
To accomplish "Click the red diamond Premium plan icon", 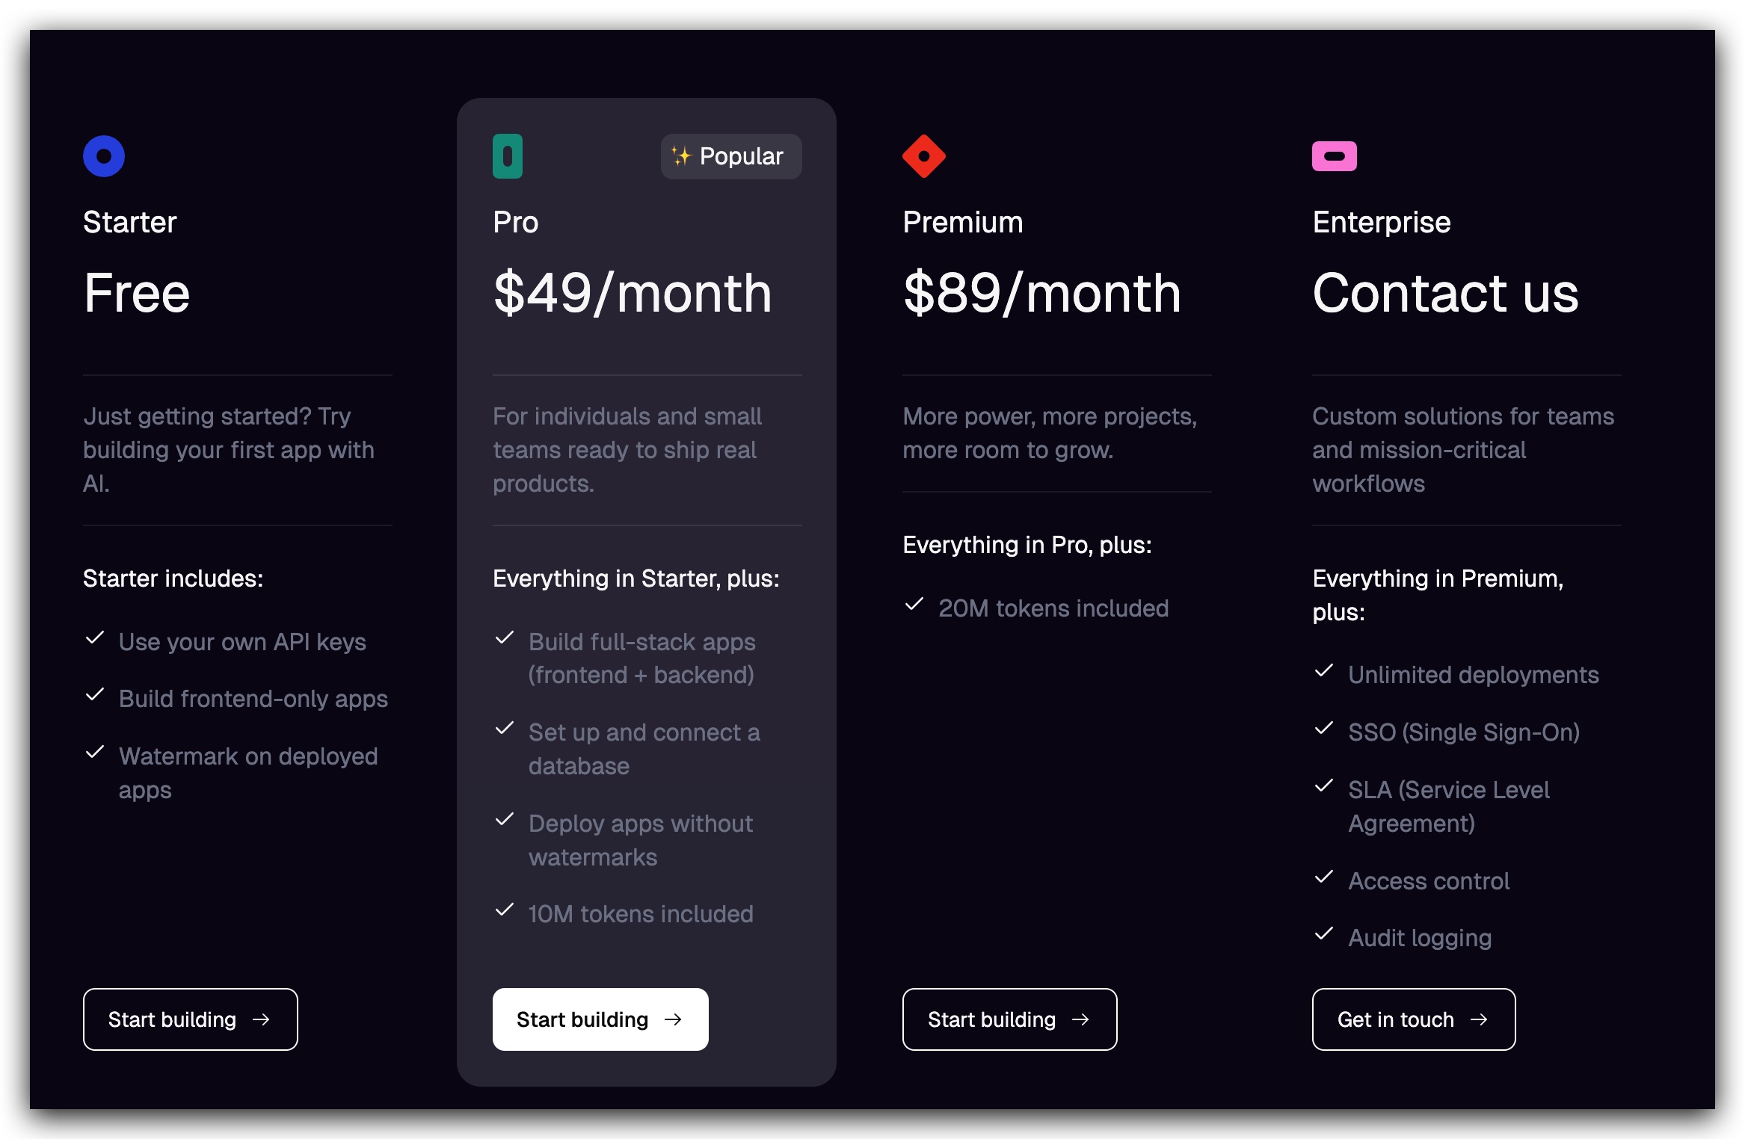I will (x=924, y=156).
